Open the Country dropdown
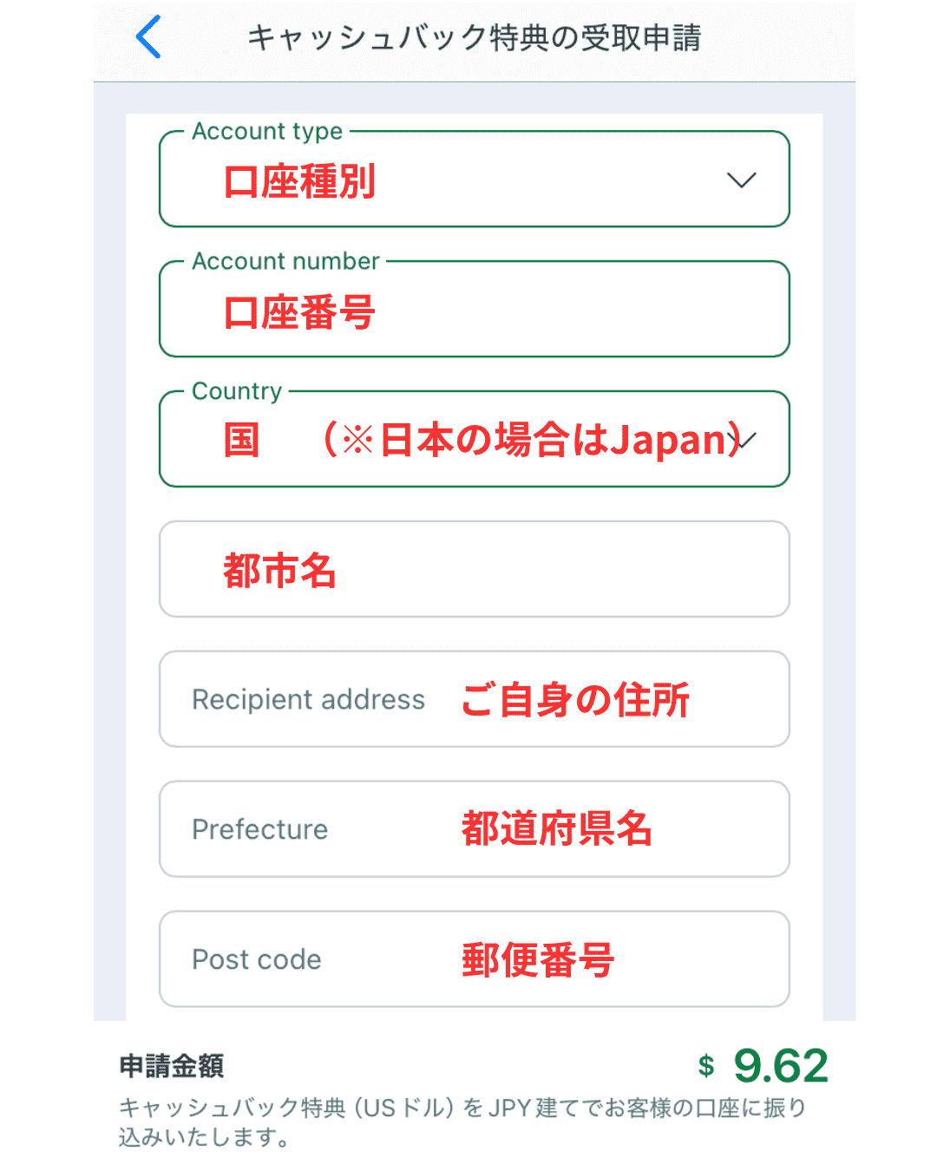Viewport: 937px width, 1171px height. [x=474, y=440]
